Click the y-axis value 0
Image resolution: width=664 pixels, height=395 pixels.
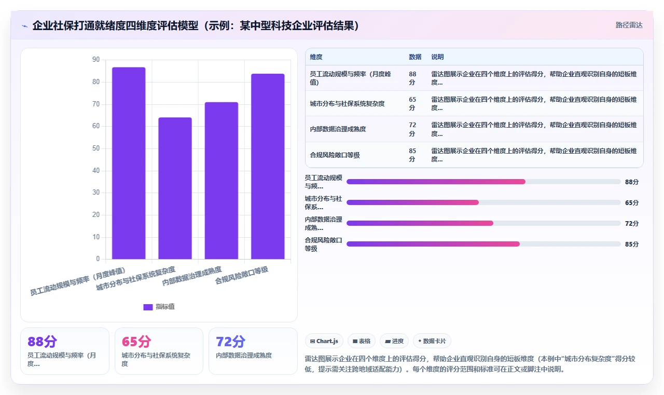tap(98, 259)
